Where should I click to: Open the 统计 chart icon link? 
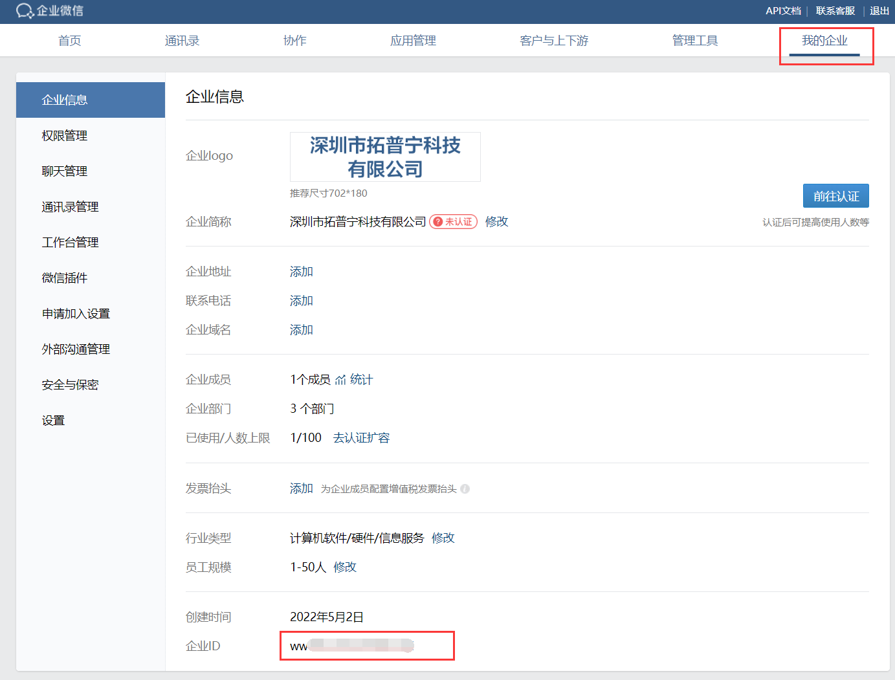pyautogui.click(x=354, y=380)
